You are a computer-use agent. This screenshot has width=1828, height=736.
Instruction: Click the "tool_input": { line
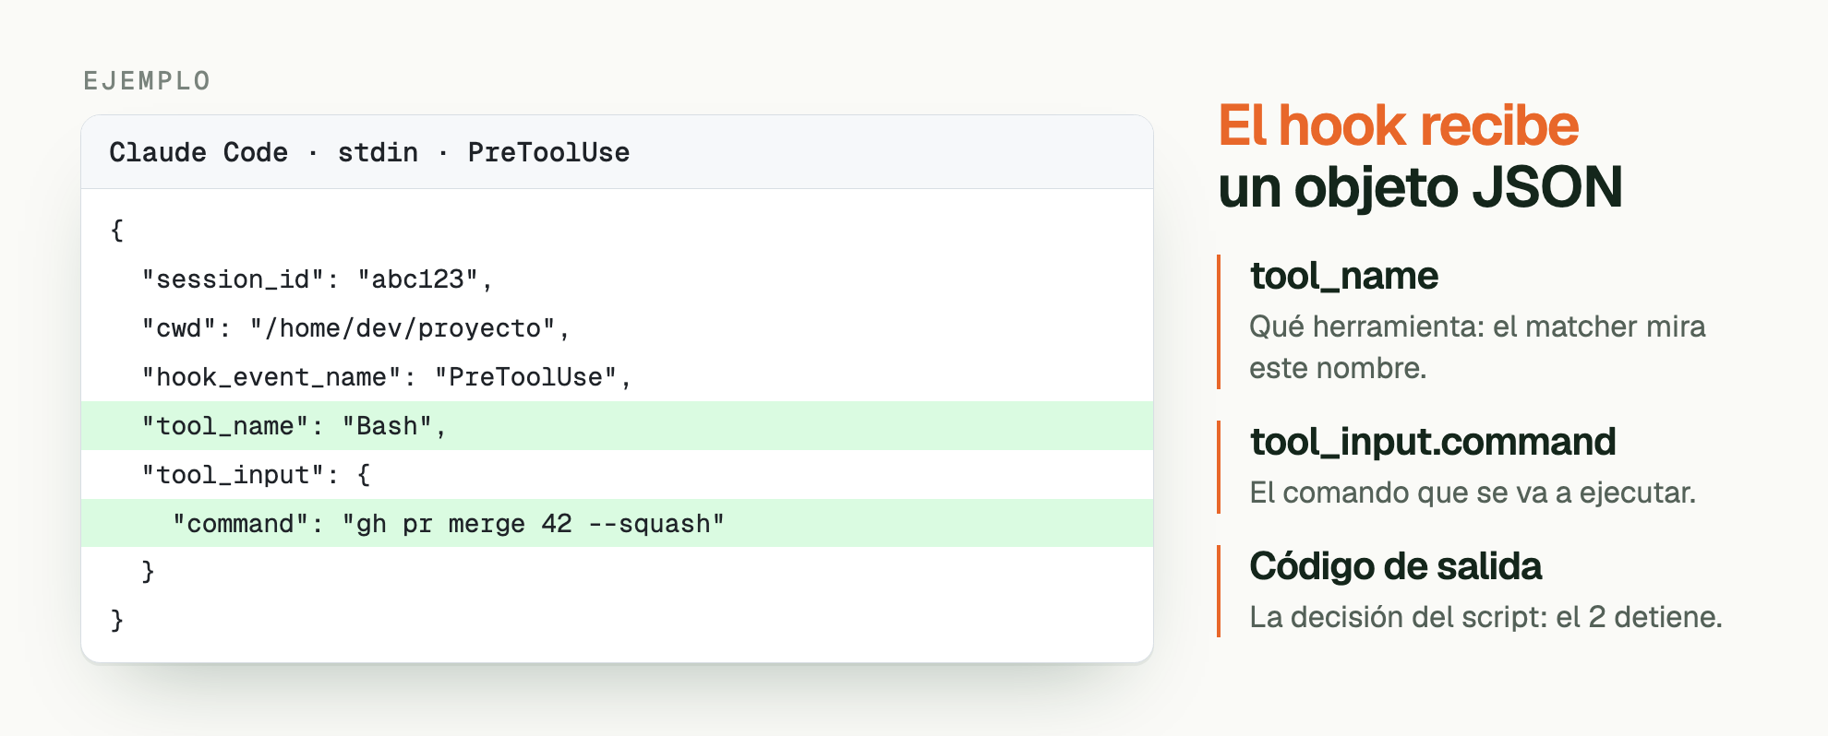tap(256, 474)
